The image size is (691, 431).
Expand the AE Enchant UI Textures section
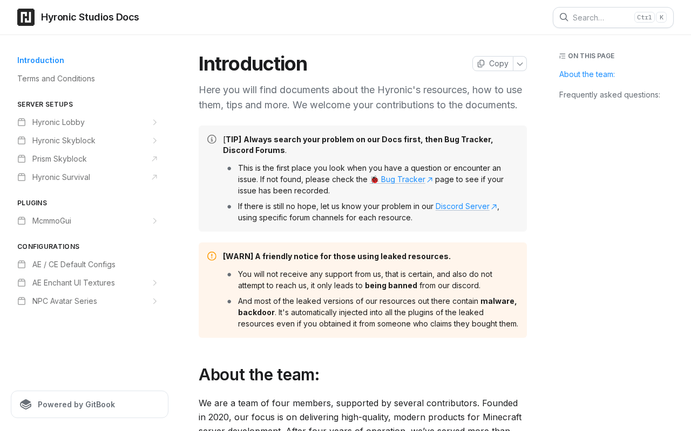154,283
